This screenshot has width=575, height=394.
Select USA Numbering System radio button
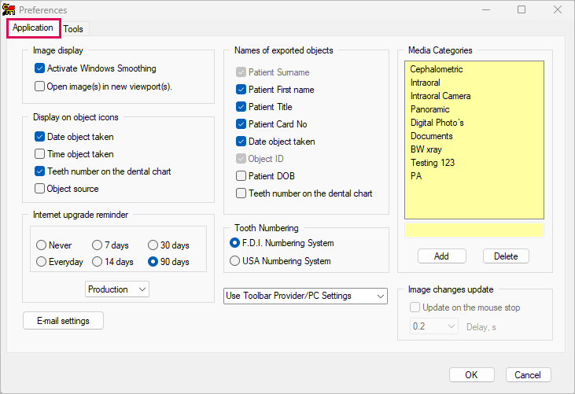234,261
